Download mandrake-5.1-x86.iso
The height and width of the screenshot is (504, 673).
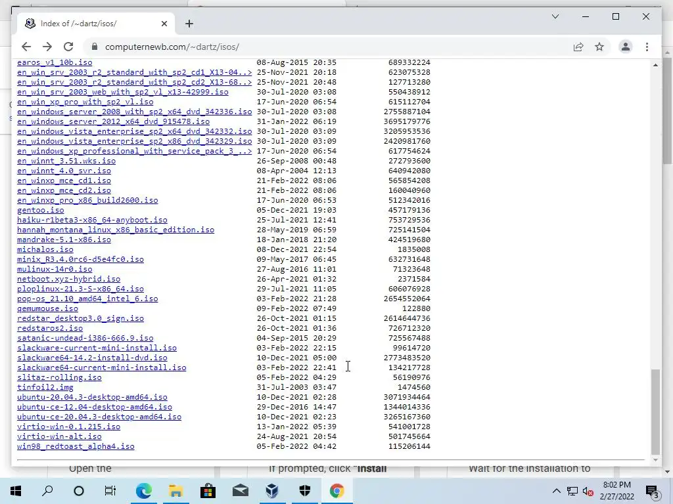(64, 240)
